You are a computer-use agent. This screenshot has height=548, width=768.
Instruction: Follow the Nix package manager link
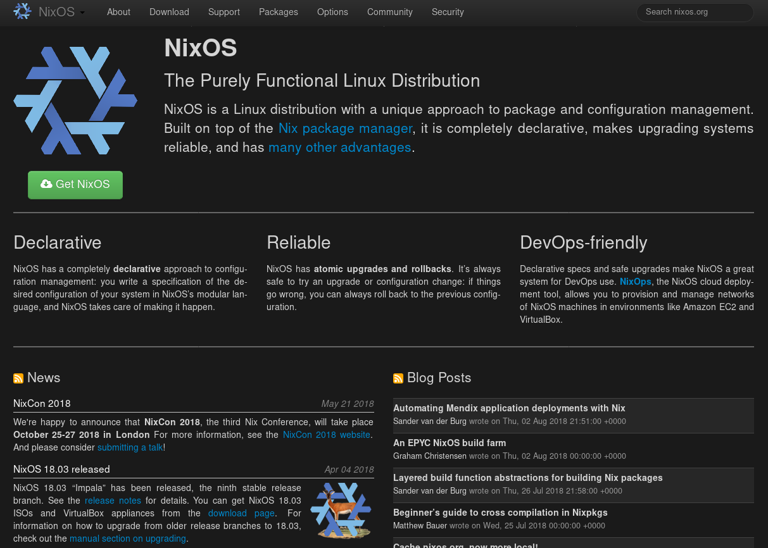[x=346, y=128]
